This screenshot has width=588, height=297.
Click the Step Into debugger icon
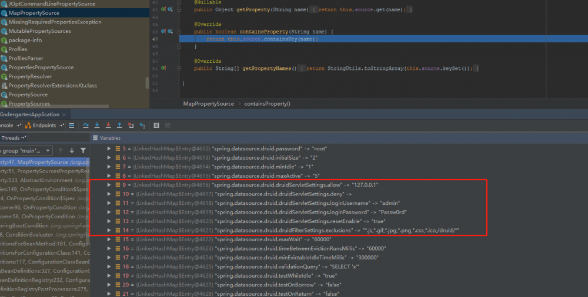(x=96, y=125)
